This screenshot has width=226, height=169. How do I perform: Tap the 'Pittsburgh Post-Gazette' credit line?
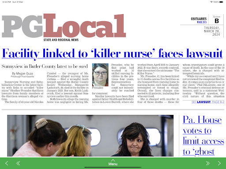[23, 77]
